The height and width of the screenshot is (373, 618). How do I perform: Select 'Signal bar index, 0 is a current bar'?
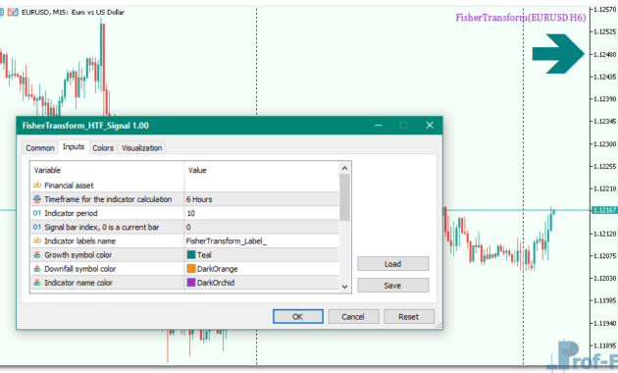[x=102, y=227]
